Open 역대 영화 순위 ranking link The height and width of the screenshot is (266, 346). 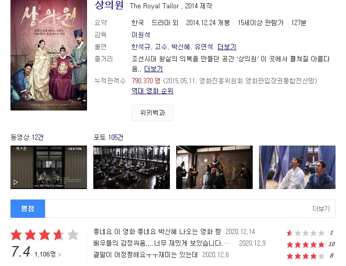pyautogui.click(x=152, y=91)
